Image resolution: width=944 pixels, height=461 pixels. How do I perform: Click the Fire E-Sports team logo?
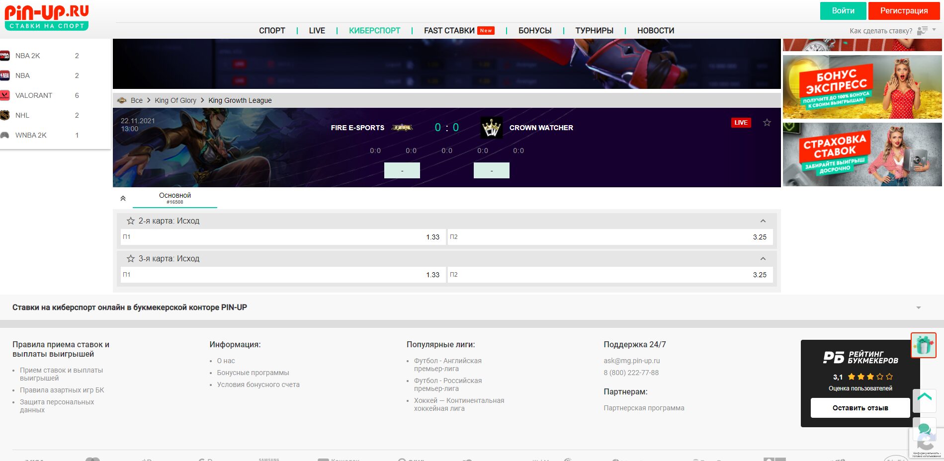coord(402,128)
